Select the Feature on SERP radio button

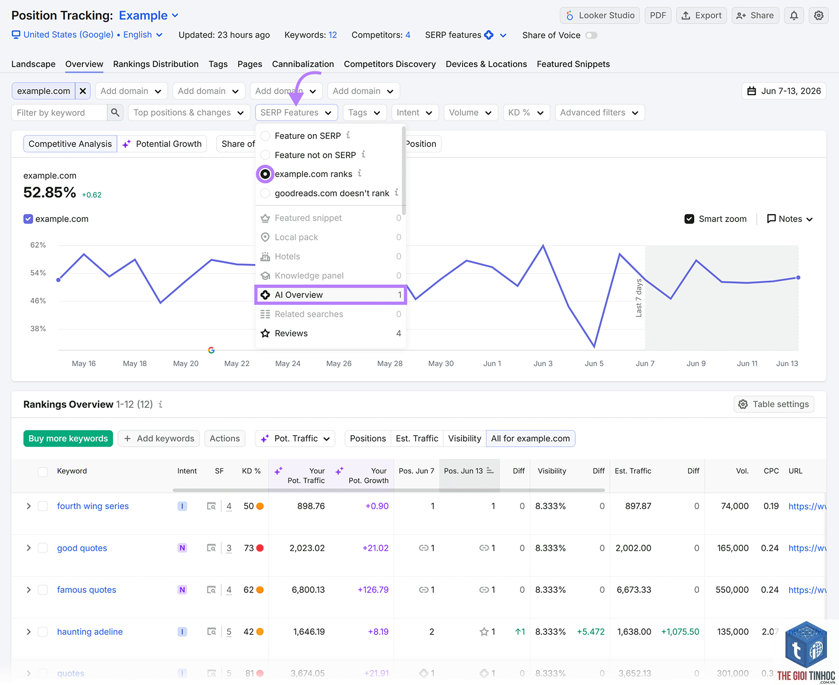pos(265,136)
